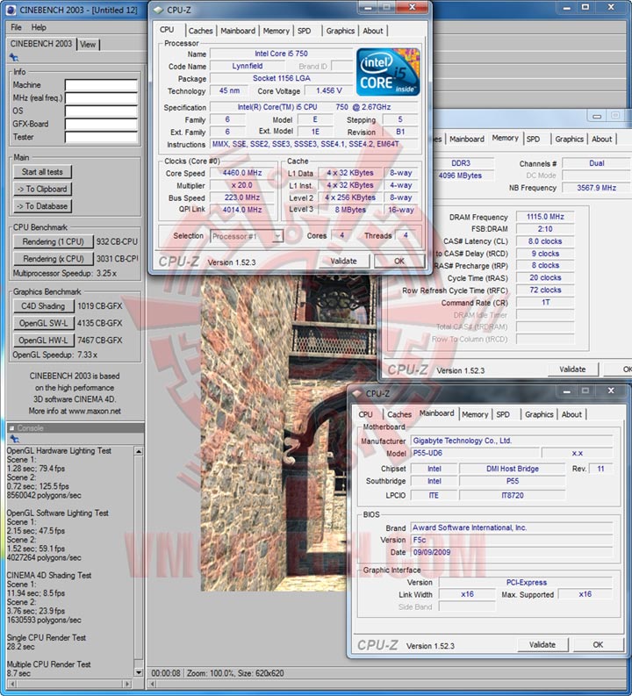Click the Machine input field
Screen dimensions: 632x696
pyautogui.click(x=101, y=85)
